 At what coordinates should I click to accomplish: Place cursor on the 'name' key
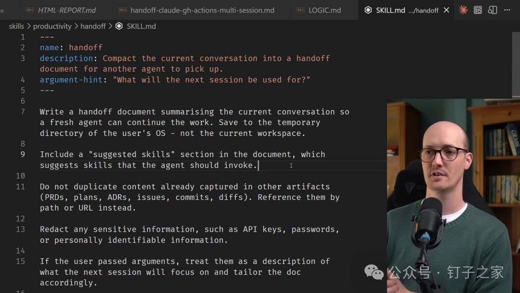50,47
